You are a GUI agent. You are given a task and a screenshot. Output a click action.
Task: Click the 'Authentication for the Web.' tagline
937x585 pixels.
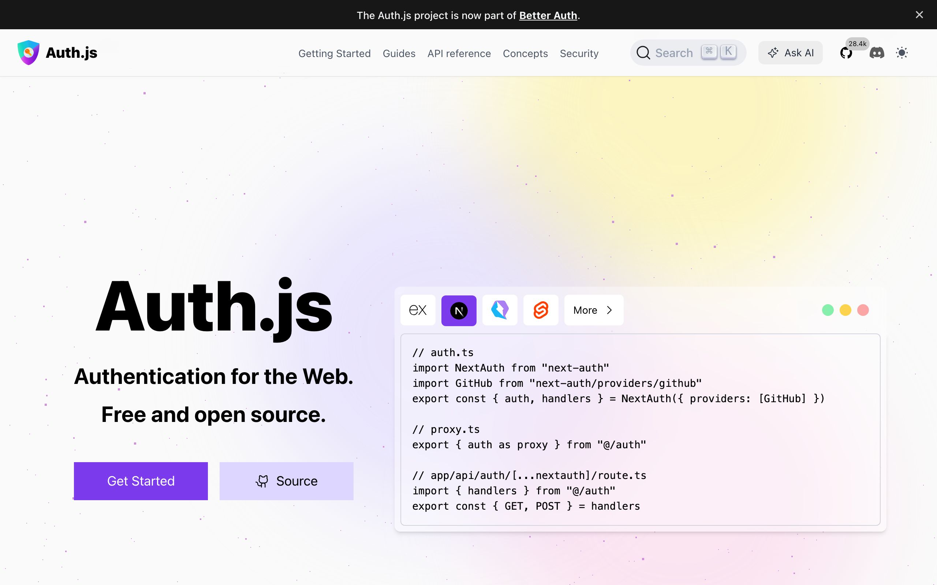(214, 377)
